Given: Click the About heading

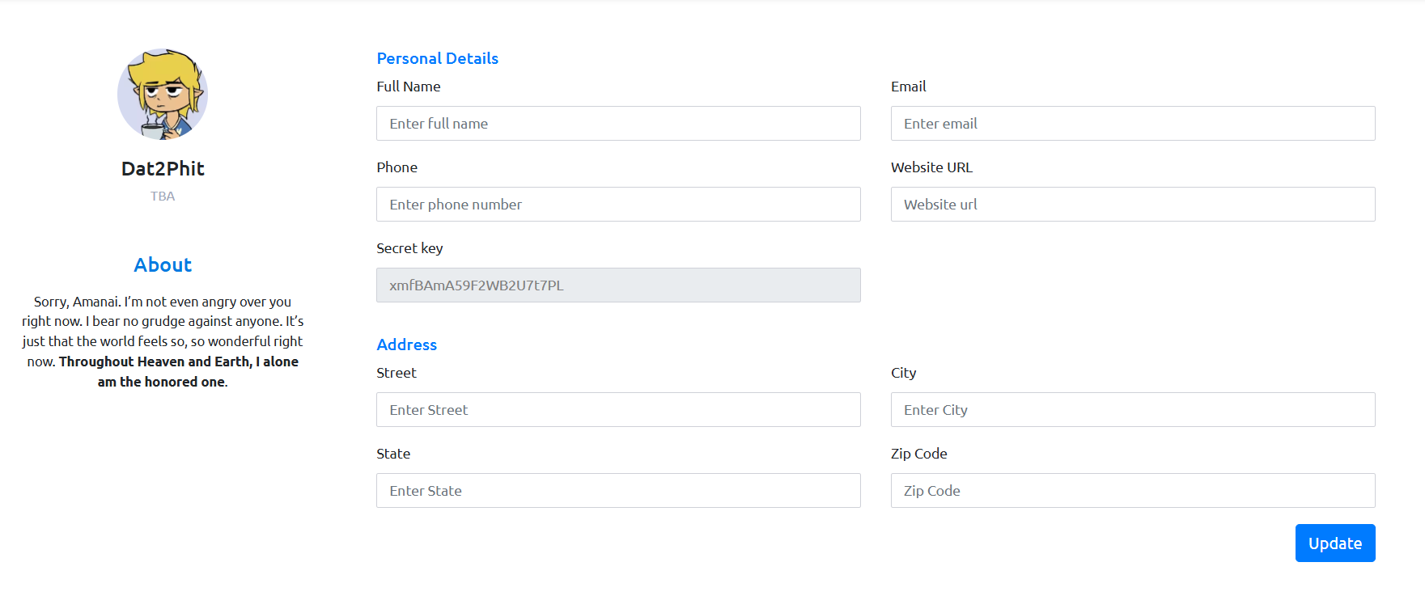Looking at the screenshot, I should tap(163, 265).
